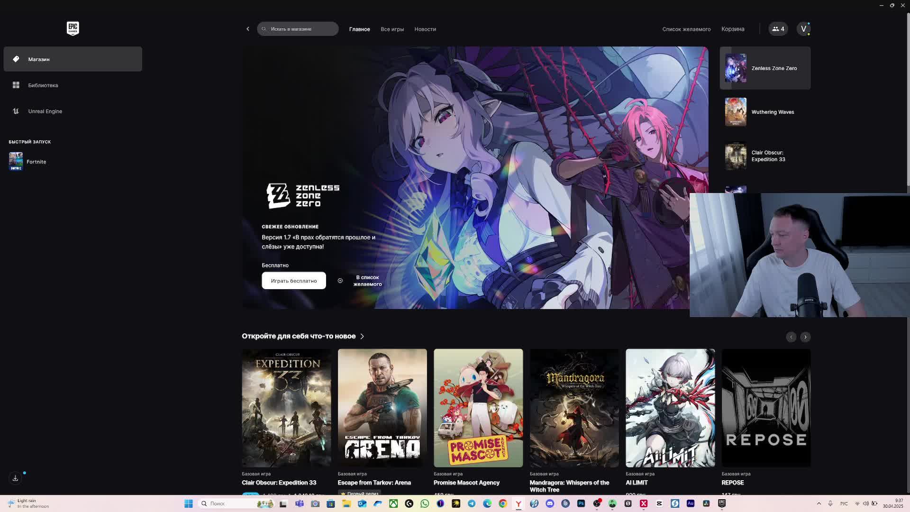The image size is (910, 512).
Task: Show hidden system tray icons
Action: [819, 503]
